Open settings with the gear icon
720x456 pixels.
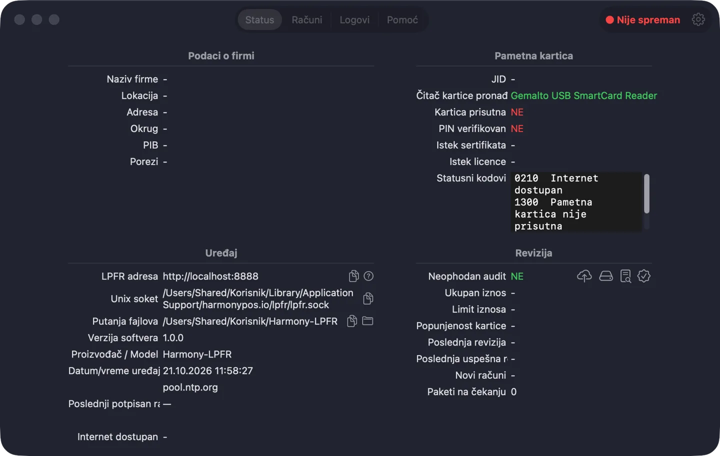698,19
